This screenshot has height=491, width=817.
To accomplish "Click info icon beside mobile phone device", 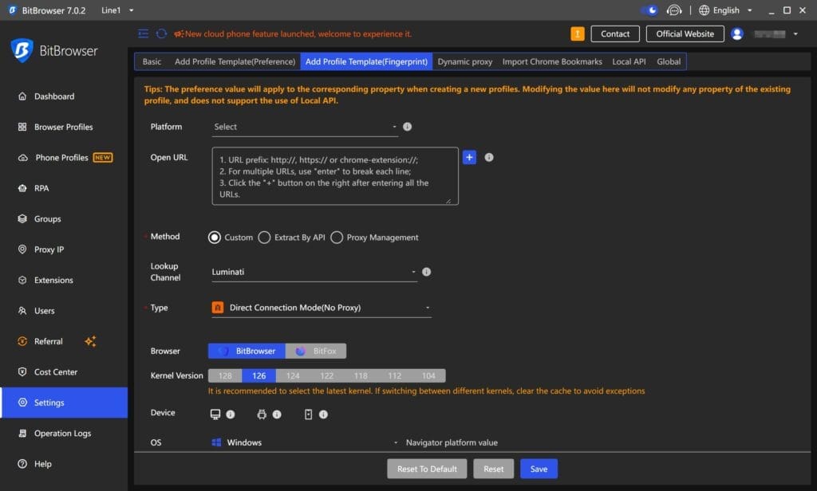I will tap(324, 414).
